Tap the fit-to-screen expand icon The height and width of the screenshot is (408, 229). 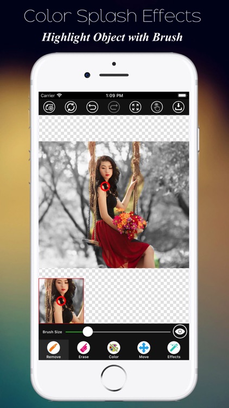(135, 107)
